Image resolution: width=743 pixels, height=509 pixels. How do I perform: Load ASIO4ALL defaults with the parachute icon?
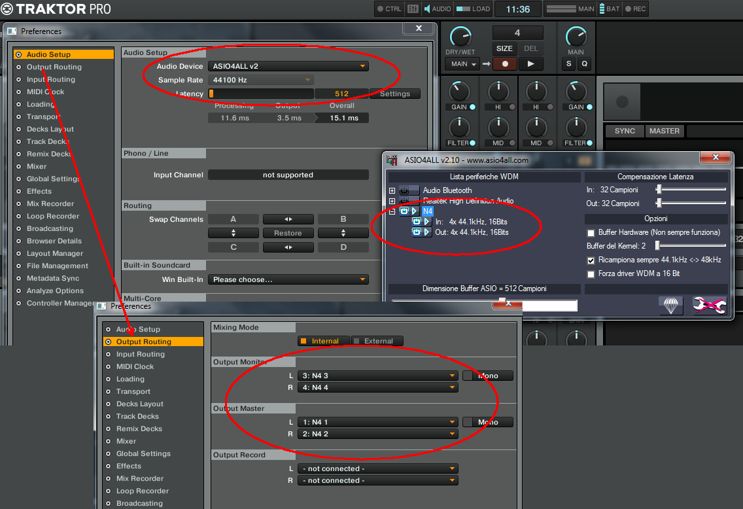[670, 306]
